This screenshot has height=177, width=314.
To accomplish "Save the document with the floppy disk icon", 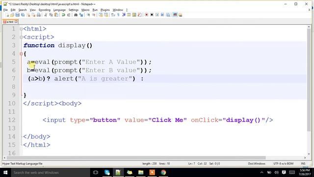I will [x=18, y=15].
